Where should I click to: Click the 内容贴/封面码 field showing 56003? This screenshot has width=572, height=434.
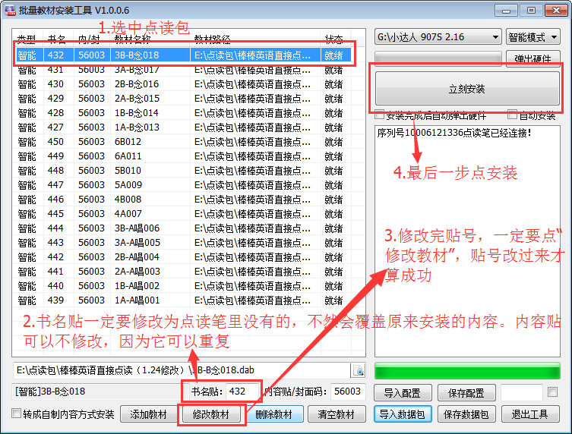pos(347,392)
